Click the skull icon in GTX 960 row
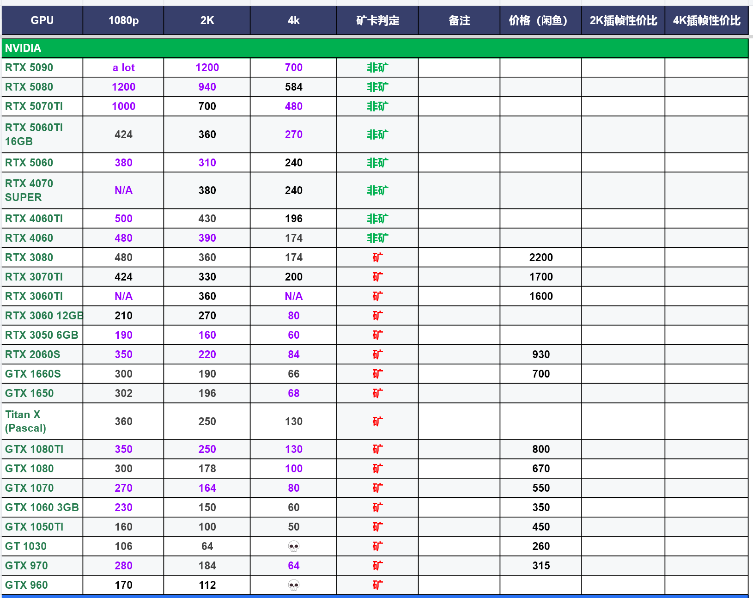Image resolution: width=753 pixels, height=598 pixels. [x=294, y=585]
